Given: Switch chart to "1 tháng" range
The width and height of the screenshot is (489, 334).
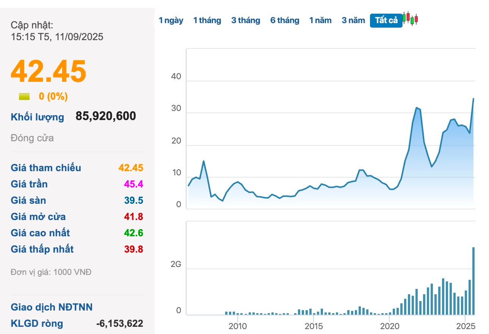Looking at the screenshot, I should click(207, 20).
